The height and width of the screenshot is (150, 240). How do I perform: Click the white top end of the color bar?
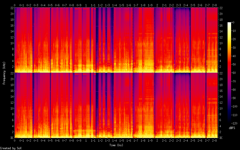point(229,23)
